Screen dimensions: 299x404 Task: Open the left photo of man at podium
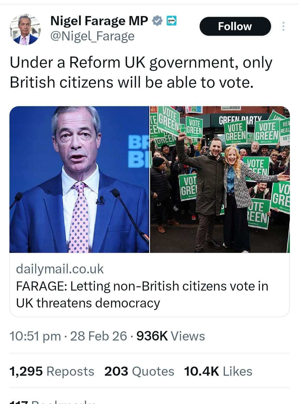point(79,179)
